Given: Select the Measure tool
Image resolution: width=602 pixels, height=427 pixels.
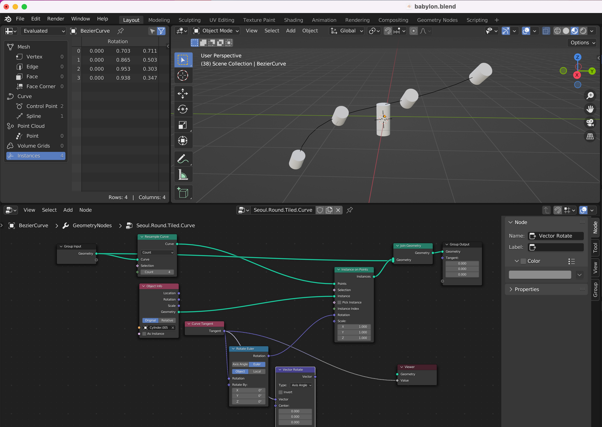Looking at the screenshot, I should 183,175.
